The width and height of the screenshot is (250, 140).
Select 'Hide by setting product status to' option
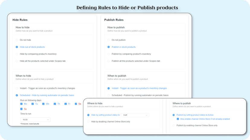88,115
